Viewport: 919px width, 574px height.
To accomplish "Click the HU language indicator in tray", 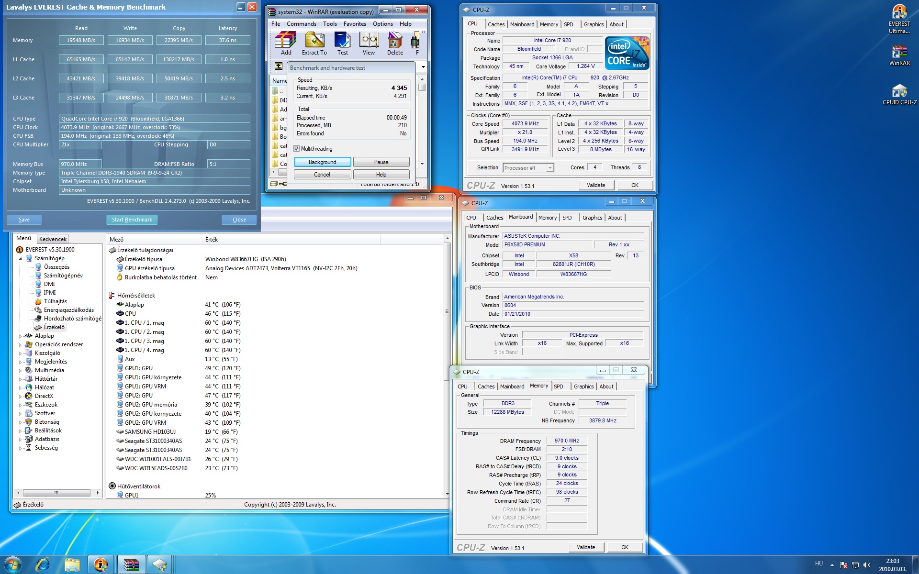I will (819, 563).
